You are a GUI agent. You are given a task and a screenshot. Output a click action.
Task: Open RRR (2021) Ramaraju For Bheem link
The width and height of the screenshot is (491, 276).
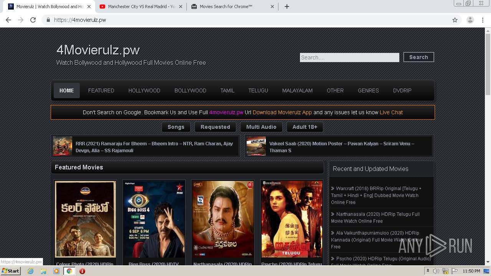pyautogui.click(x=154, y=147)
